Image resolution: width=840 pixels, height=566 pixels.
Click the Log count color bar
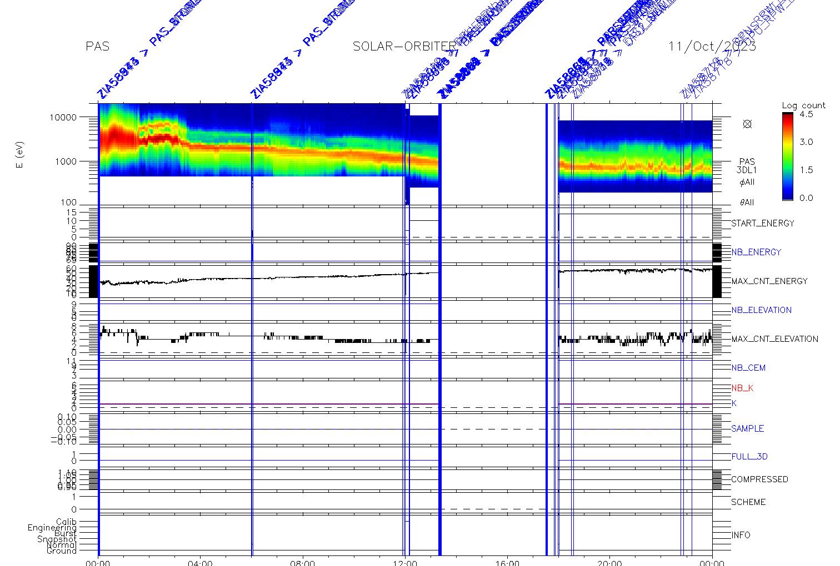tap(788, 156)
